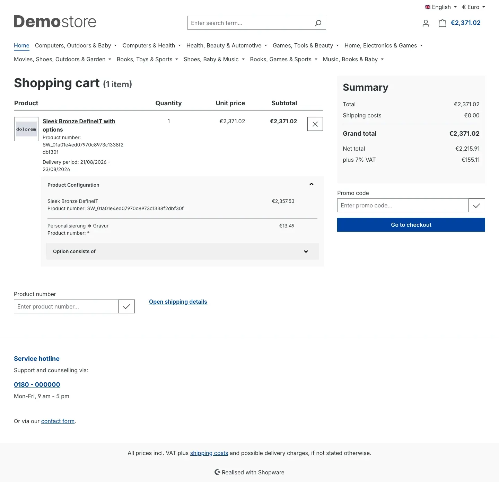Click the search magnifier icon
Screen dimensions: 499x482
pos(318,23)
